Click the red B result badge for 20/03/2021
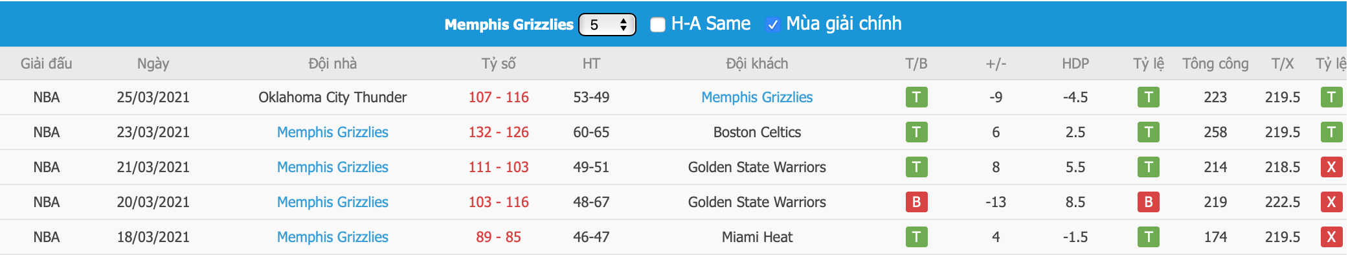The height and width of the screenshot is (255, 1348). pyautogui.click(x=916, y=202)
